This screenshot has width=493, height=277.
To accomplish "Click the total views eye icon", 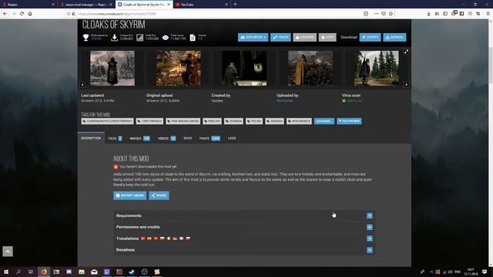I will (166, 38).
